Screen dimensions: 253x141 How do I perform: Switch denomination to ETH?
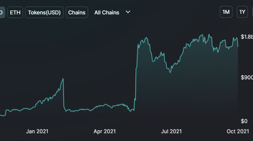[15, 12]
